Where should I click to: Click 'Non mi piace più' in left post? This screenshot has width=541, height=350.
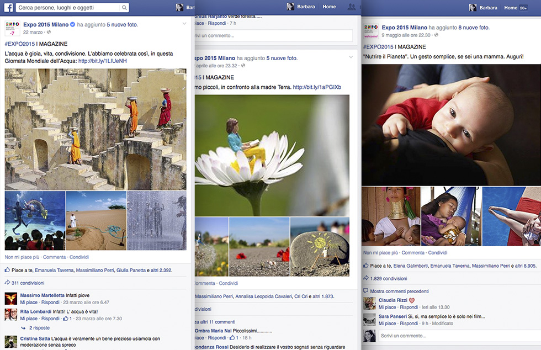click(22, 257)
